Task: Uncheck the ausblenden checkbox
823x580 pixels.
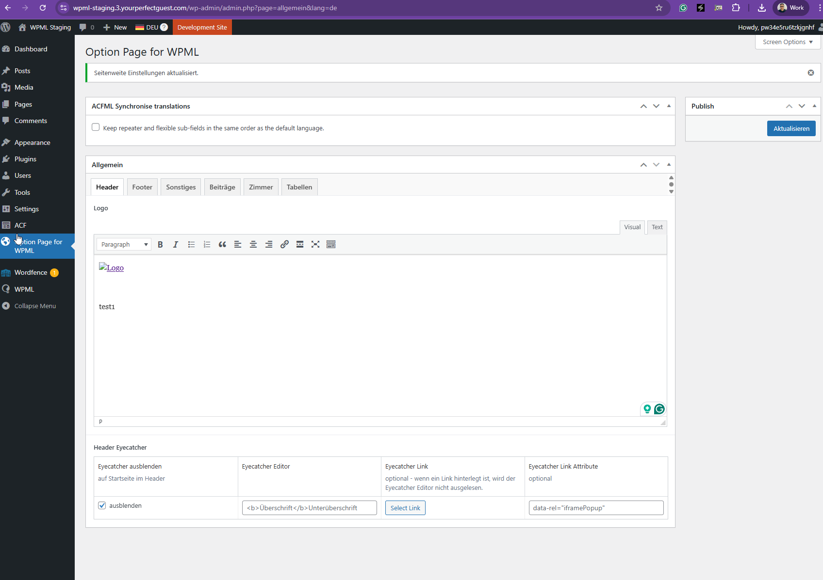Action: click(x=102, y=505)
